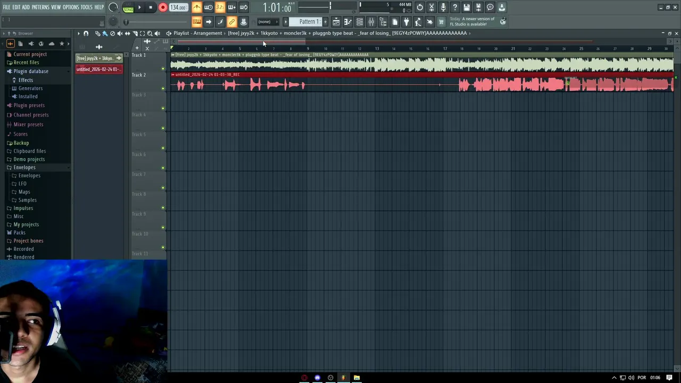The height and width of the screenshot is (383, 681).
Task: Start playback with the play button
Action: click(139, 7)
